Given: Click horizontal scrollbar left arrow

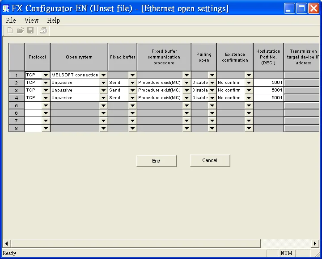Looking at the screenshot, I should pyautogui.click(x=7, y=244).
